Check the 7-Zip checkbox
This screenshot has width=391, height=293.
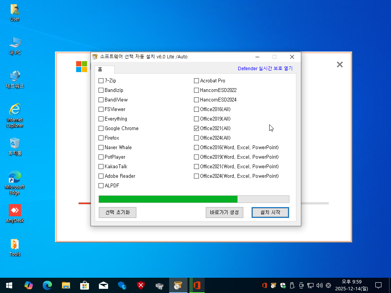(x=101, y=81)
